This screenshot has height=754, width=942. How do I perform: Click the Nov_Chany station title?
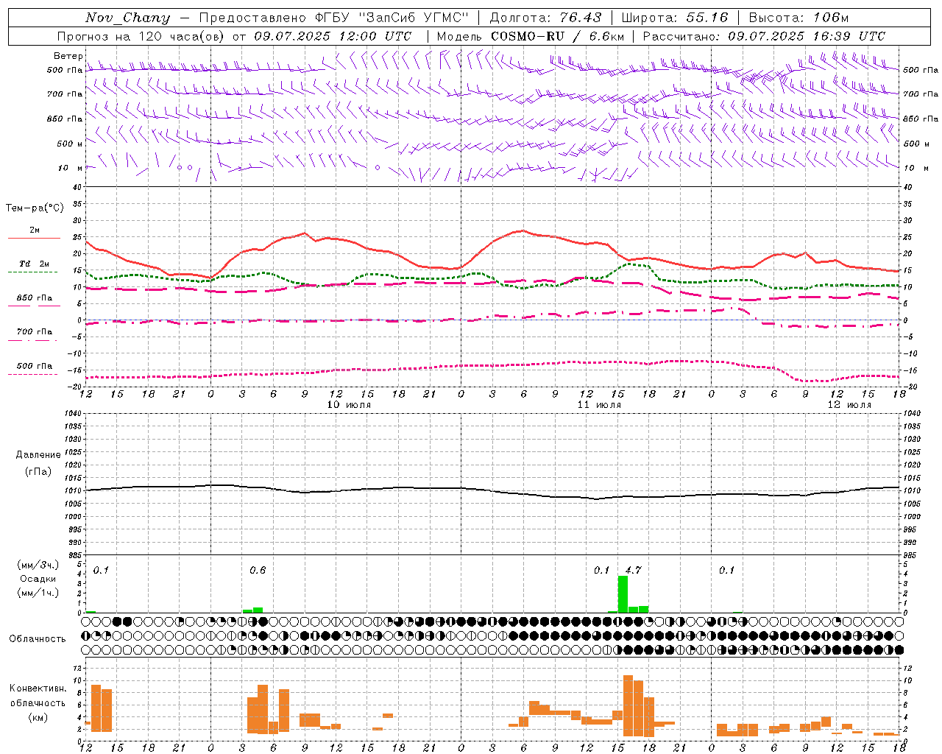(127, 18)
